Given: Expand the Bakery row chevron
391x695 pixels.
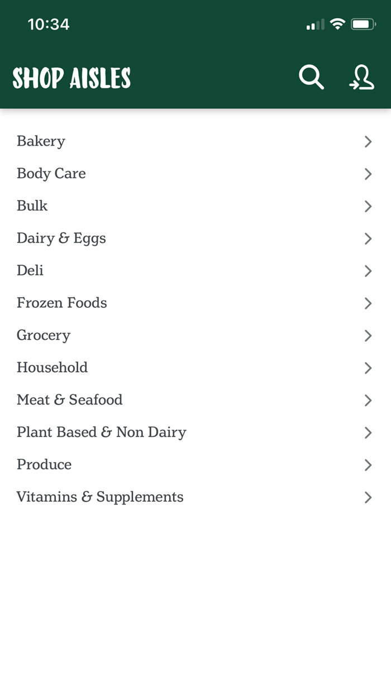Looking at the screenshot, I should point(368,142).
